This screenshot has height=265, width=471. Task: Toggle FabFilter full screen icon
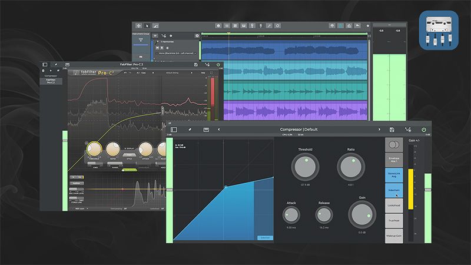pos(211,72)
